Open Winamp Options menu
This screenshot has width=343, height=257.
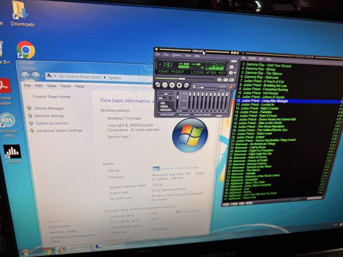[x=177, y=55]
